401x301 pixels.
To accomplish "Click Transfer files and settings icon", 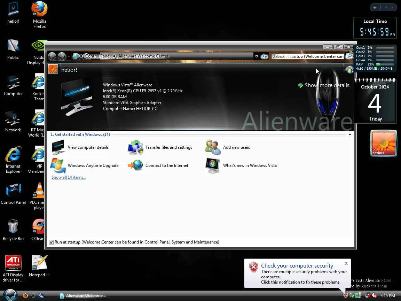I will click(x=135, y=147).
